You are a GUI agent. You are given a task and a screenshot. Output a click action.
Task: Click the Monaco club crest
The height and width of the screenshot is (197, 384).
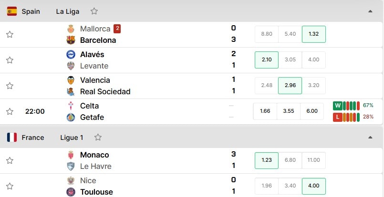(71, 155)
